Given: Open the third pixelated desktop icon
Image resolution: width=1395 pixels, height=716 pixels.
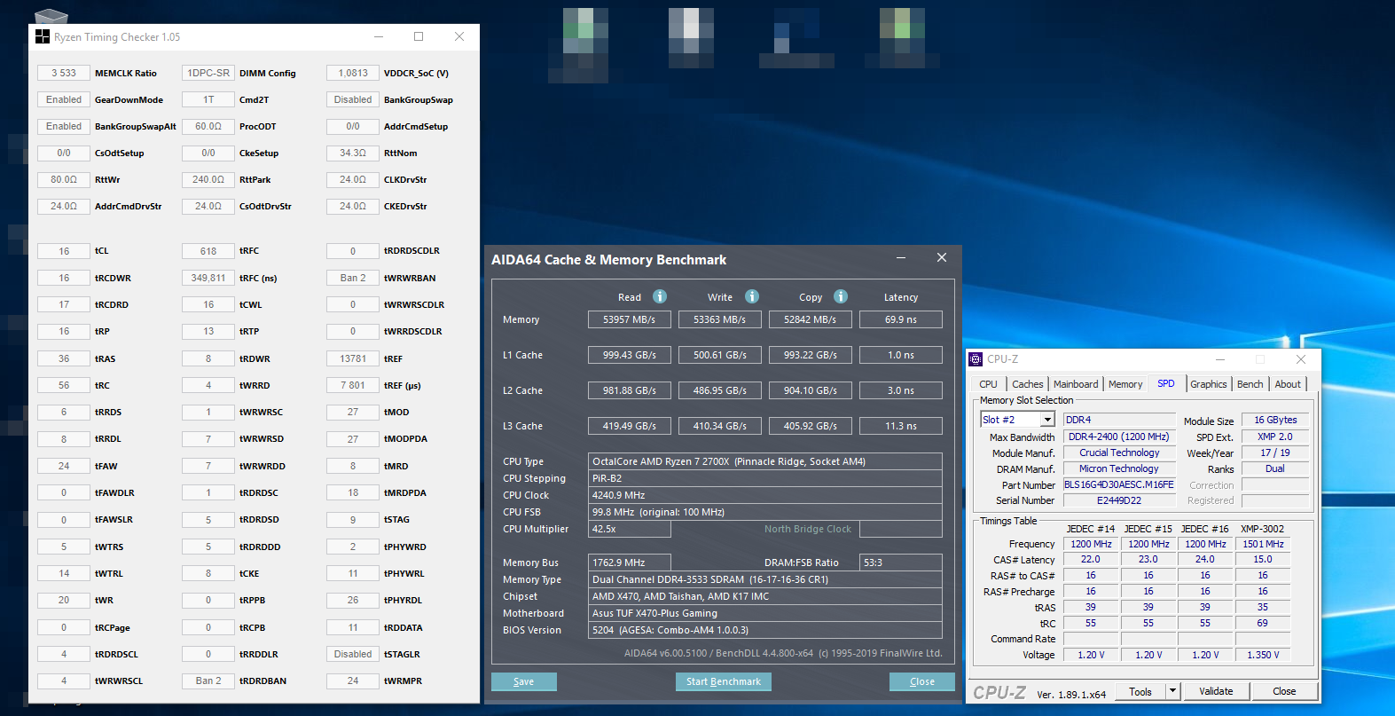Looking at the screenshot, I should 796,37.
